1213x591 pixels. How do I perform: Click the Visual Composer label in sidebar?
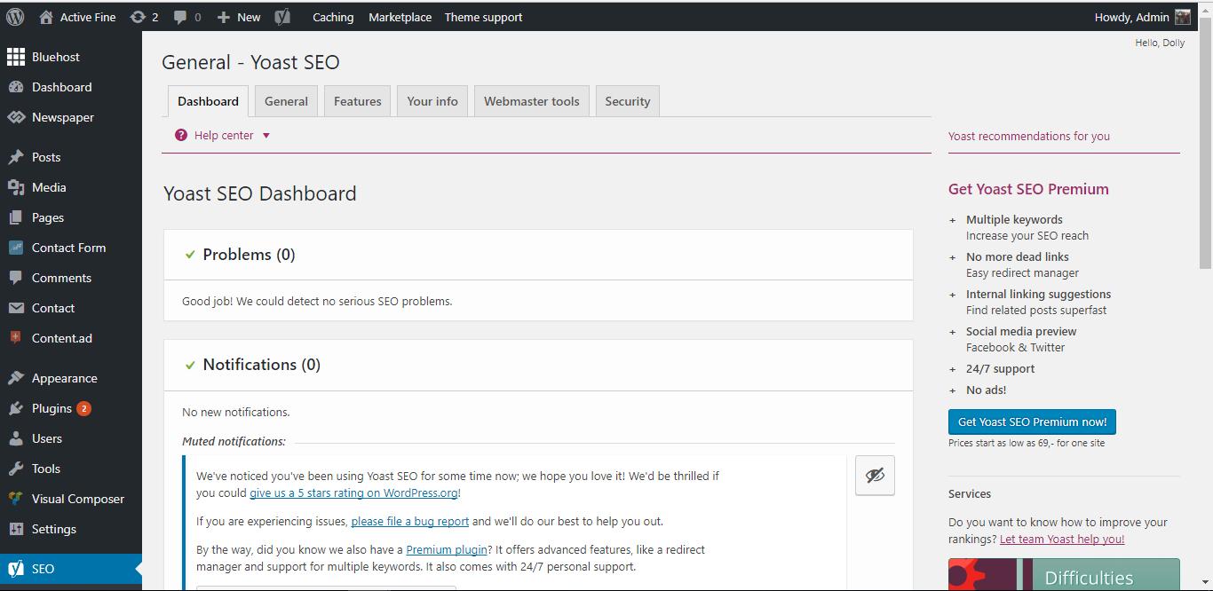pos(78,499)
